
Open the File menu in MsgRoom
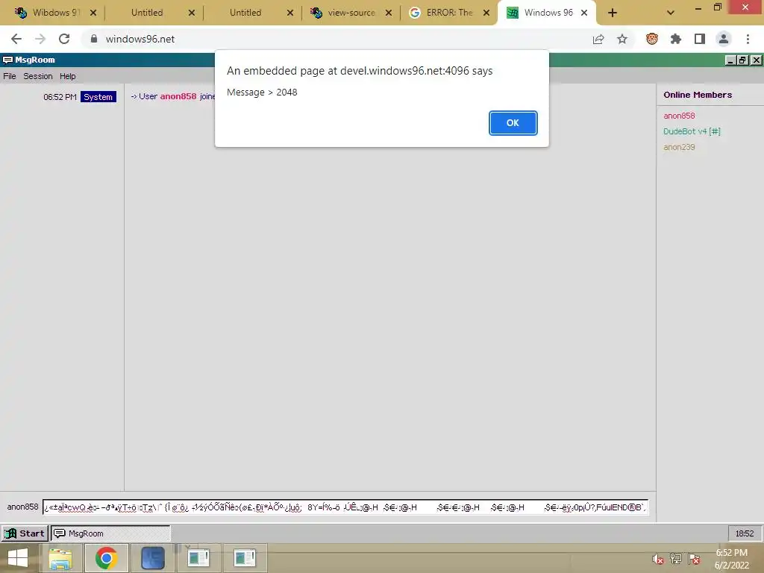9,76
